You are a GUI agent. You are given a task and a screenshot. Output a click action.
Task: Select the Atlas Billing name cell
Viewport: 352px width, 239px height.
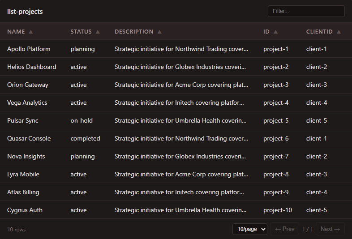click(x=23, y=192)
